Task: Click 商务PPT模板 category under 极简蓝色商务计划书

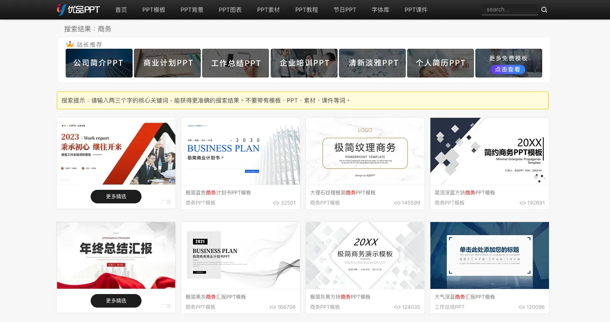Action: 201,203
